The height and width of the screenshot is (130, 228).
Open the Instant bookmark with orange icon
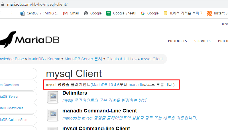click(x=217, y=13)
